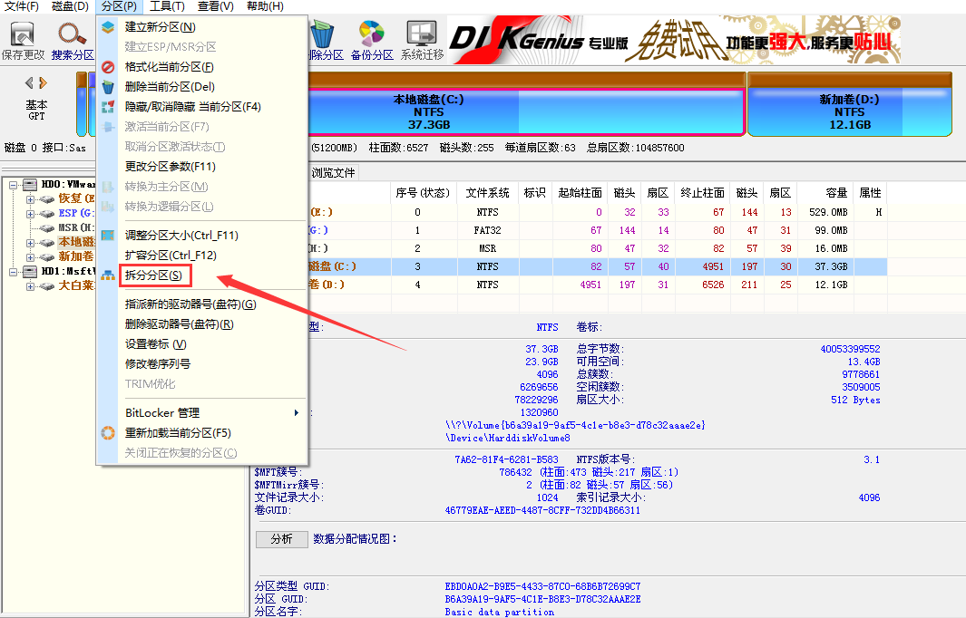Viewport: 966px width, 618px height.
Task: Click the Basic data partition text
Action: (500, 612)
